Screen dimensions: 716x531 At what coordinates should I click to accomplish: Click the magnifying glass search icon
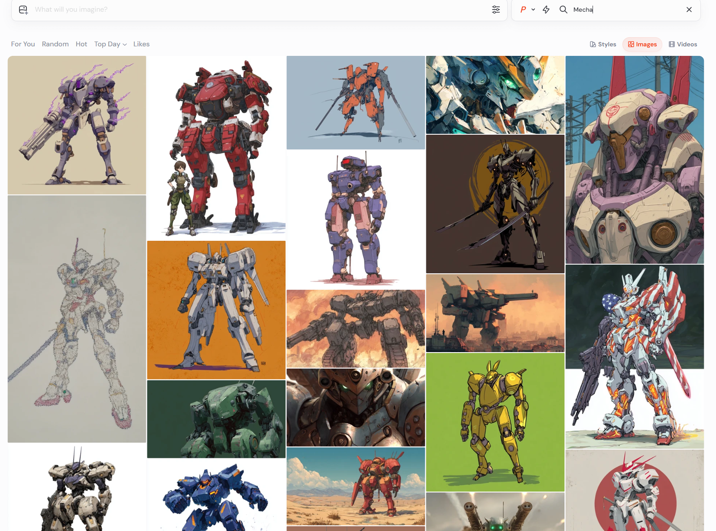point(563,10)
